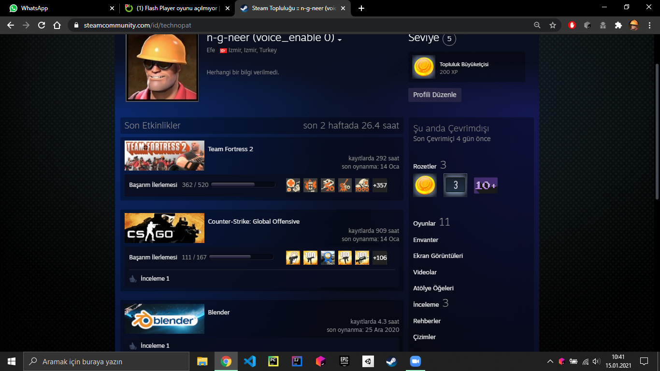Click the first CS:GO achievement icon
Image resolution: width=660 pixels, height=371 pixels.
coord(293,257)
